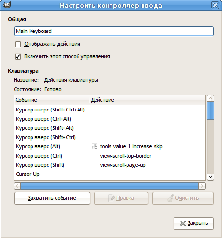Click the Захватить событие button
Viewport: 222px width, 238px height.
52,198
